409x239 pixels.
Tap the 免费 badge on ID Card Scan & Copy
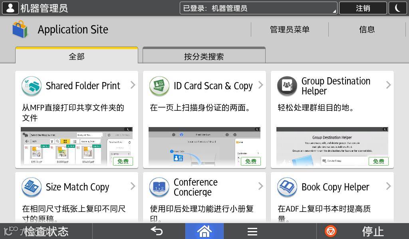[x=251, y=161]
